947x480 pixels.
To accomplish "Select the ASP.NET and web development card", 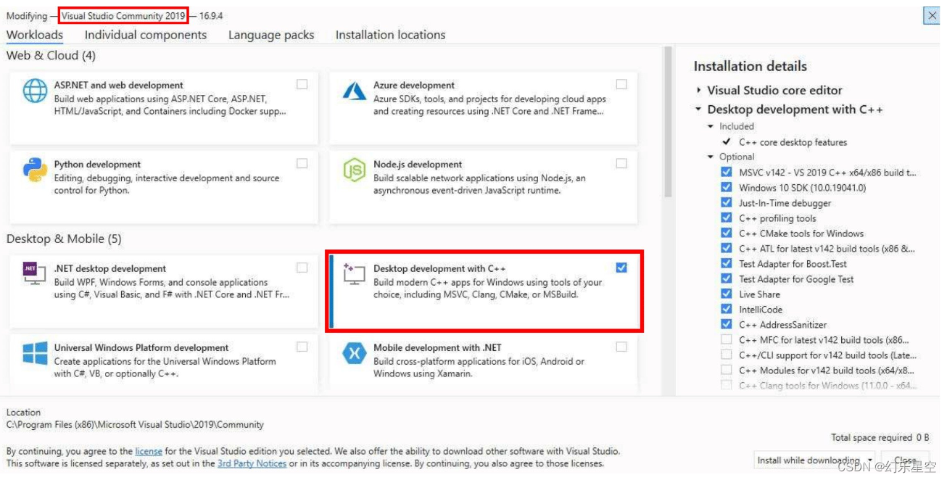I will click(x=163, y=107).
